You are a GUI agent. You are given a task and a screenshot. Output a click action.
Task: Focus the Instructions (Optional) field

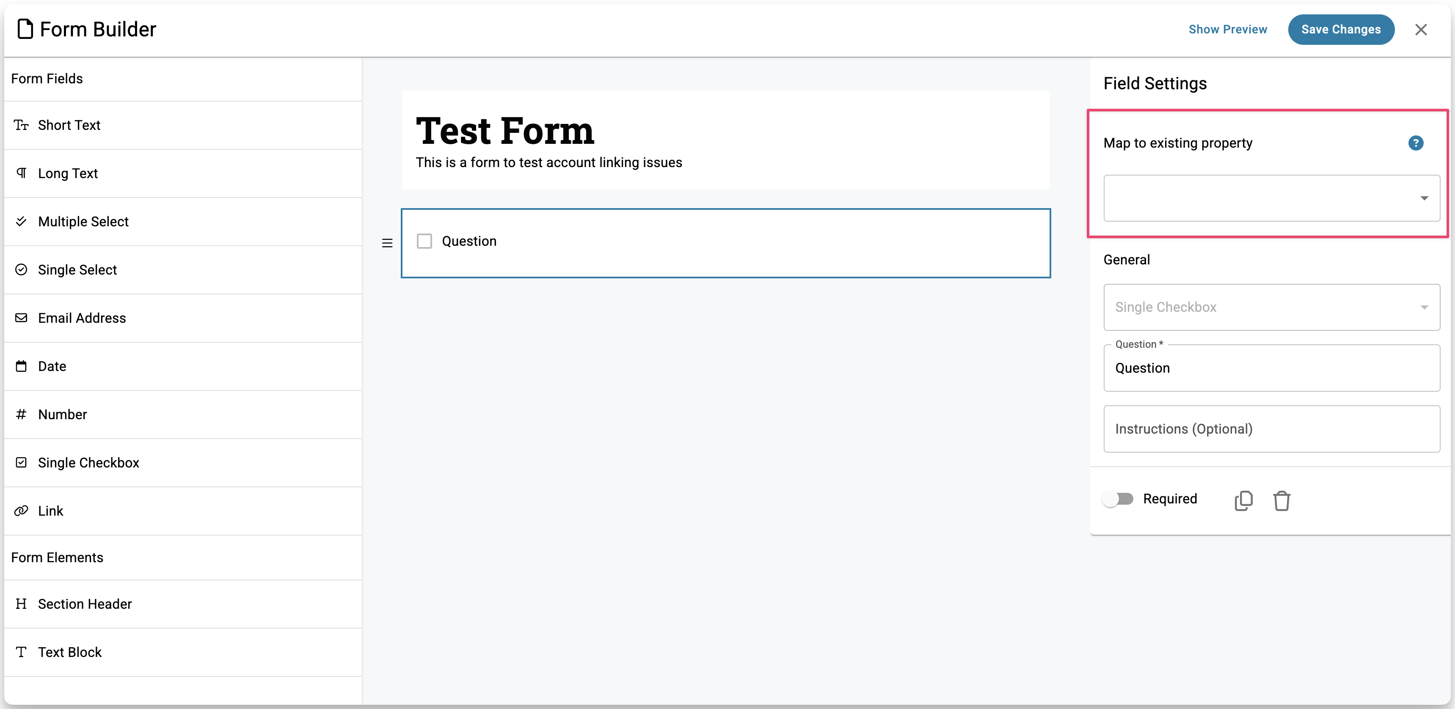(1271, 429)
